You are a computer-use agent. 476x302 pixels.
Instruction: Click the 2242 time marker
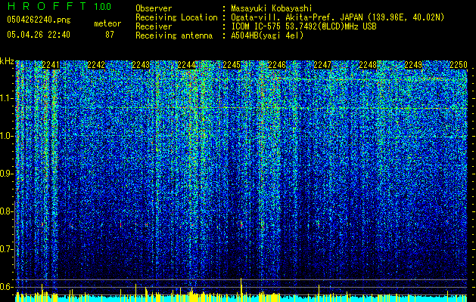(x=96, y=65)
